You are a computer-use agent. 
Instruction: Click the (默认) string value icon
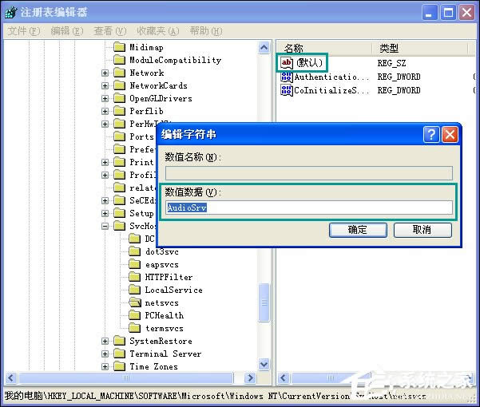(x=287, y=62)
